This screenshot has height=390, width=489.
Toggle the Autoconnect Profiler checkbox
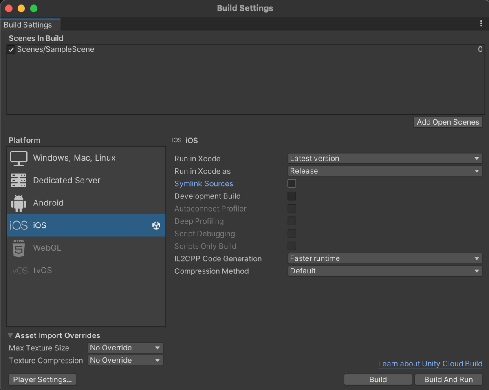tap(292, 209)
